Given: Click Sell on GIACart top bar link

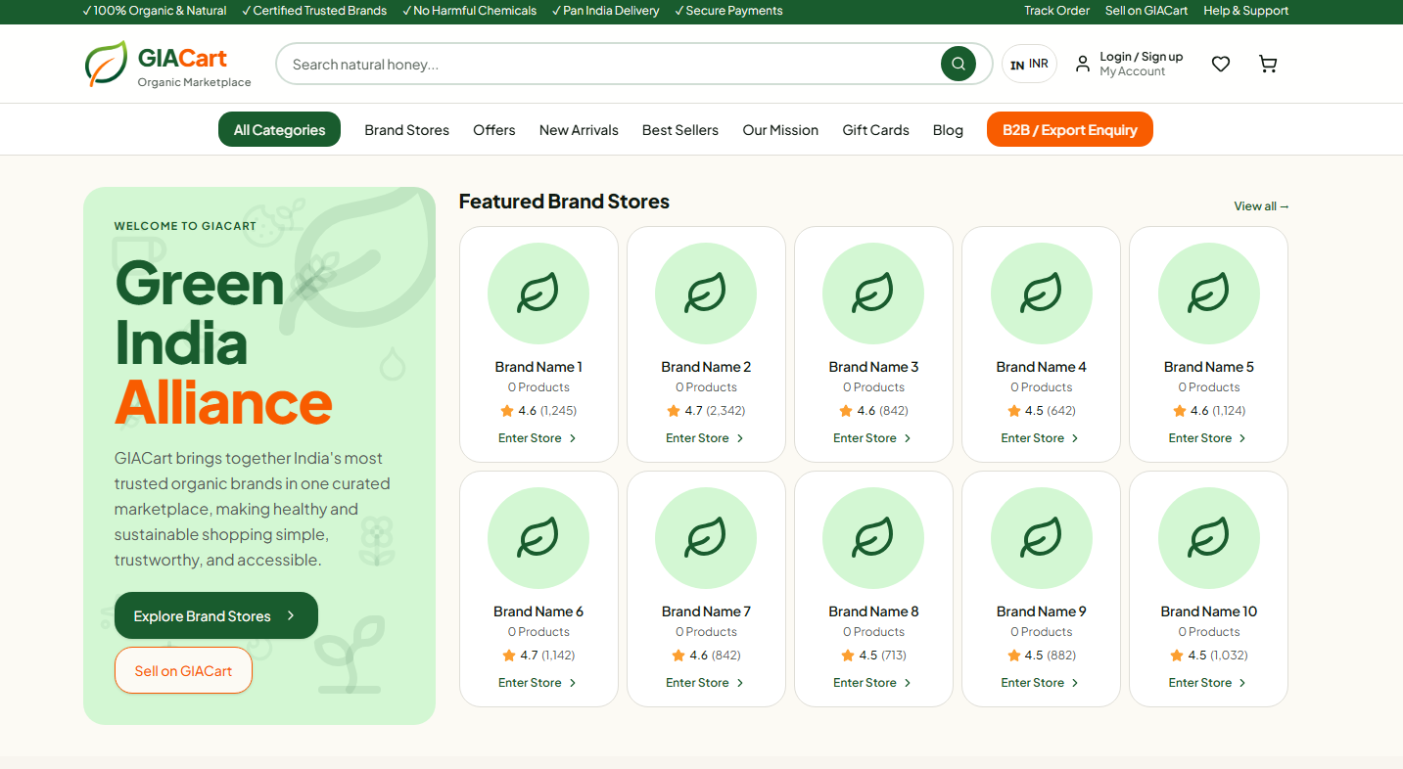Looking at the screenshot, I should click(x=1146, y=11).
